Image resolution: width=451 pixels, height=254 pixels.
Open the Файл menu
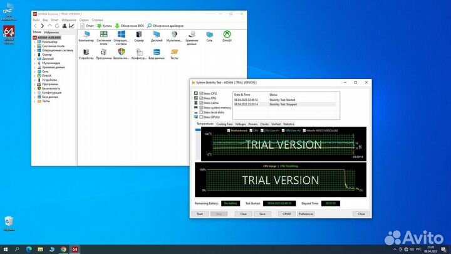(x=36, y=20)
